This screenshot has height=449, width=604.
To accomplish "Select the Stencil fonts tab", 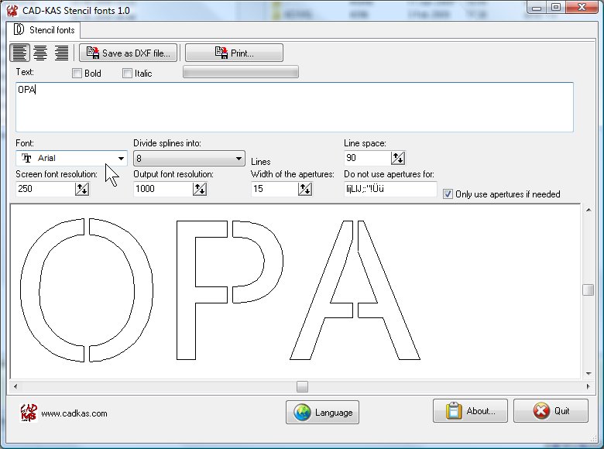I will click(x=45, y=30).
